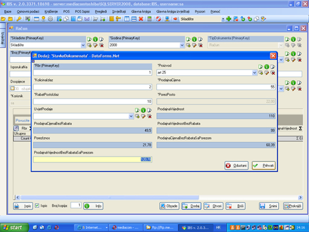Click the red delete icon beside Godina field

click(x=200, y=45)
